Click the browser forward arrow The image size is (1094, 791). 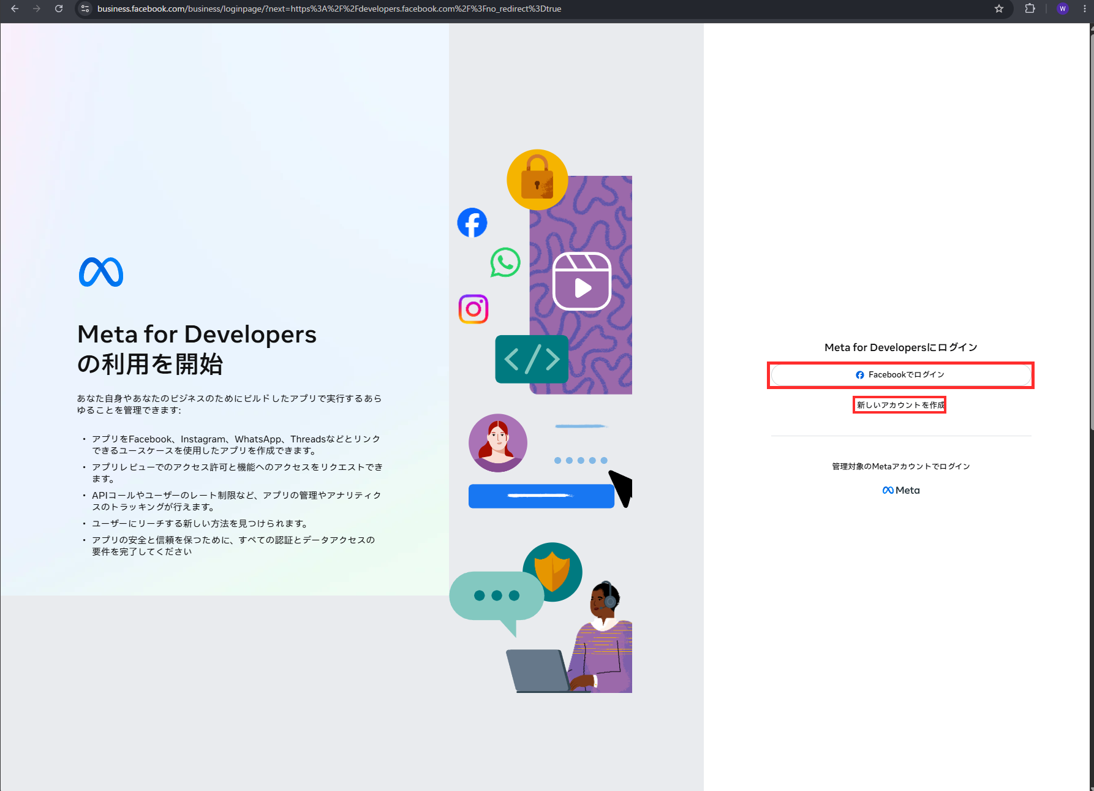(37, 9)
